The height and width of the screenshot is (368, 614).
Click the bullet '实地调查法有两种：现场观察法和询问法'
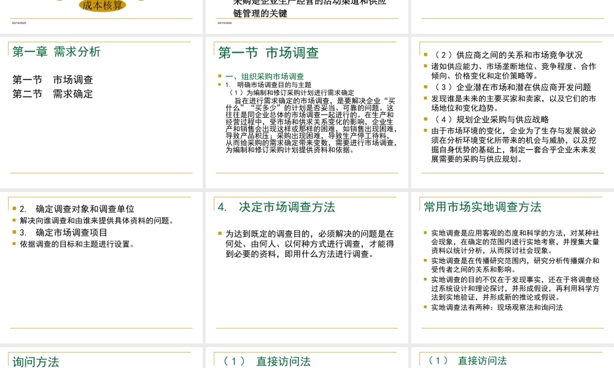click(497, 307)
